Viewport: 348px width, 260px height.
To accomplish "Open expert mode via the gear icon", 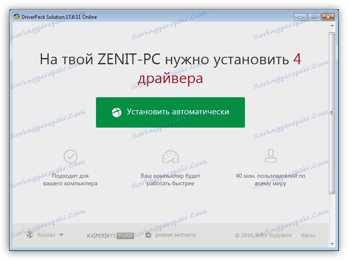I will pyautogui.click(x=148, y=235).
